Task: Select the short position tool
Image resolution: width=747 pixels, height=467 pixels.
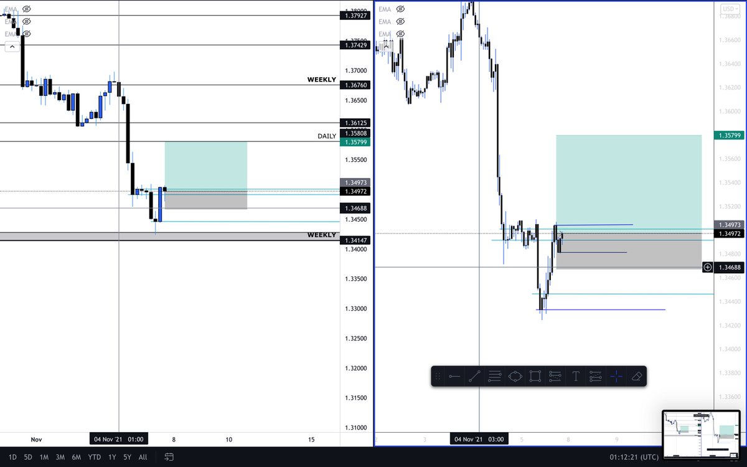Action: tap(596, 376)
